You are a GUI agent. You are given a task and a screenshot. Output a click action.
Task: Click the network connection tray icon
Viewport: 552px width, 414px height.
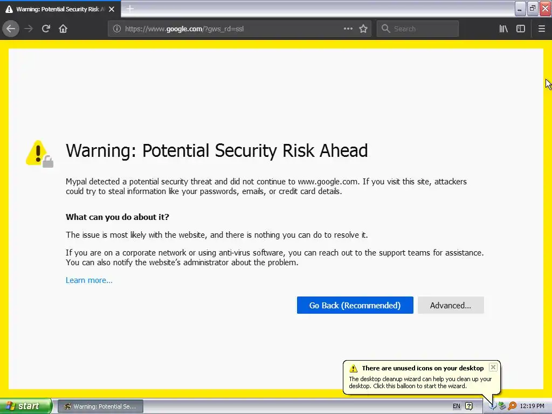[x=502, y=406]
